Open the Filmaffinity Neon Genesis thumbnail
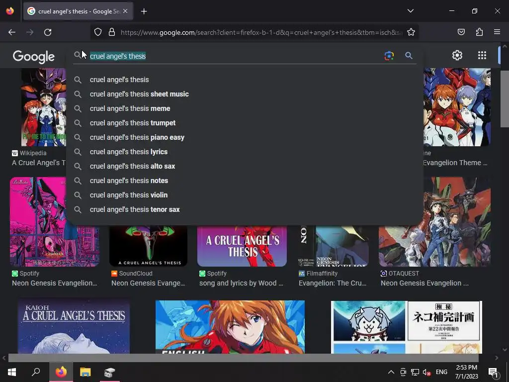This screenshot has width=509, height=382. 334,246
